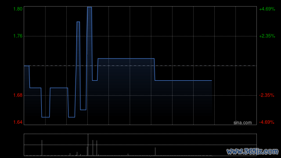This screenshot has width=281, height=158.
Task: Click the red 1.64 price label
Action: (18, 122)
